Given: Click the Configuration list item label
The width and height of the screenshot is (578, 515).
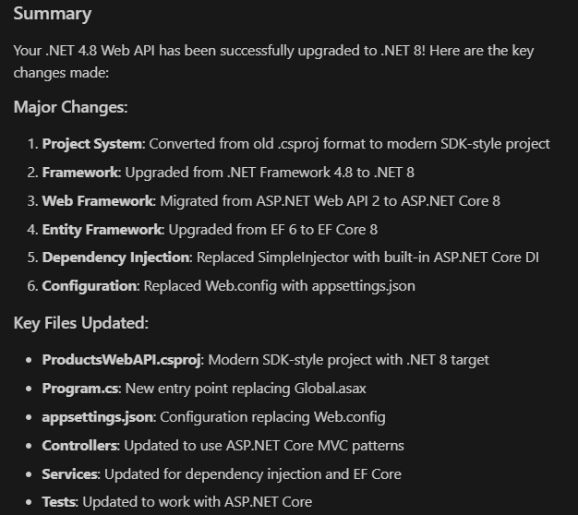Looking at the screenshot, I should pos(89,286).
